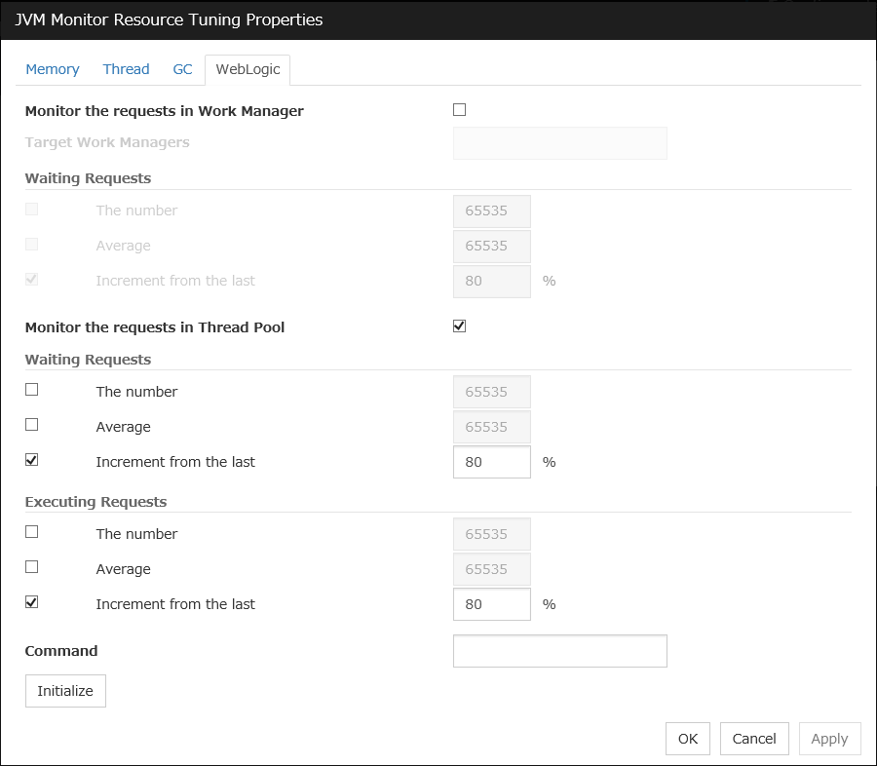
Task: Click Executing Requests increment percentage field
Action: coord(492,604)
